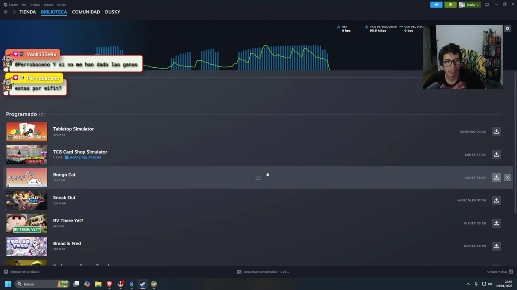This screenshot has height=290, width=517.
Task: Open NOTAS DEL PARCHE for TCG Card Shop
Action: click(83, 157)
